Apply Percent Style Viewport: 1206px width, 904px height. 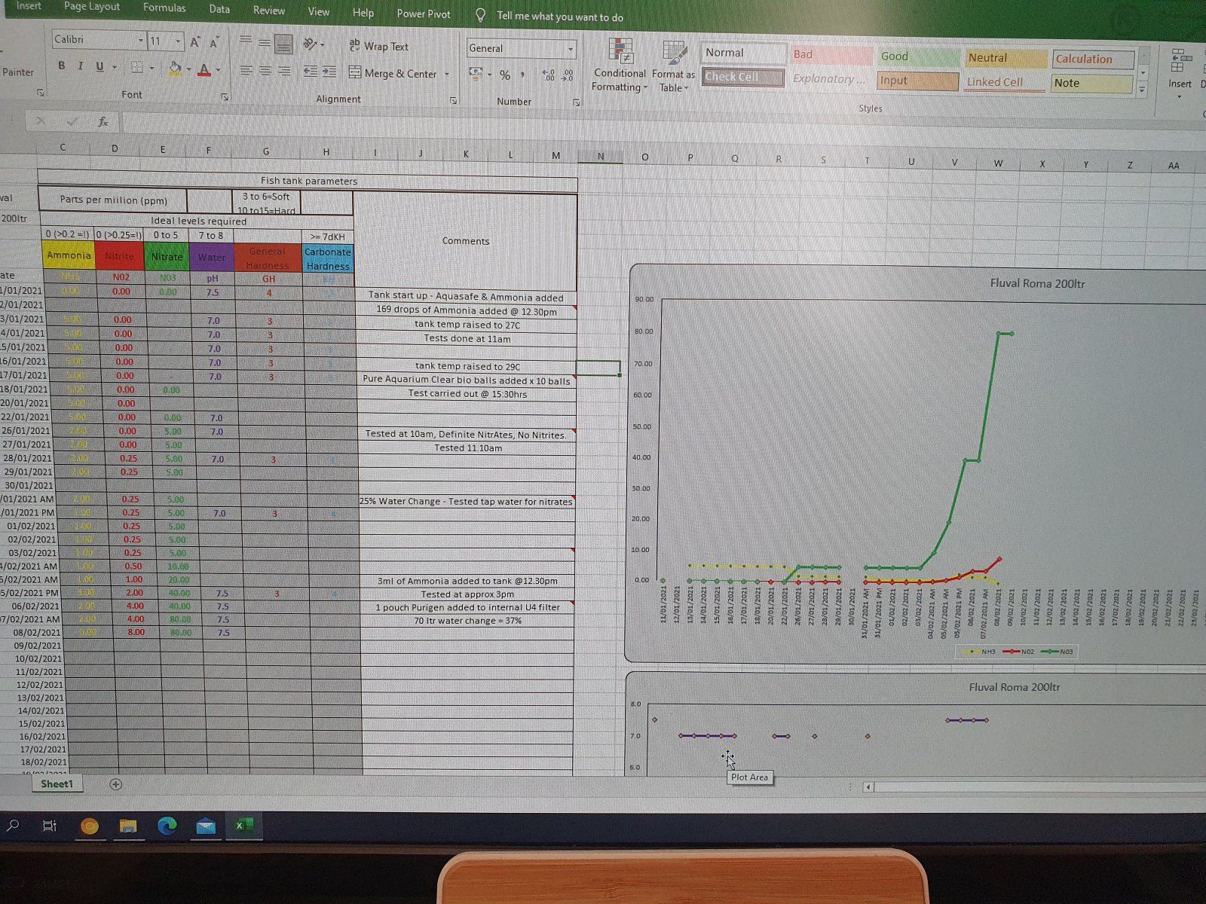pyautogui.click(x=505, y=75)
